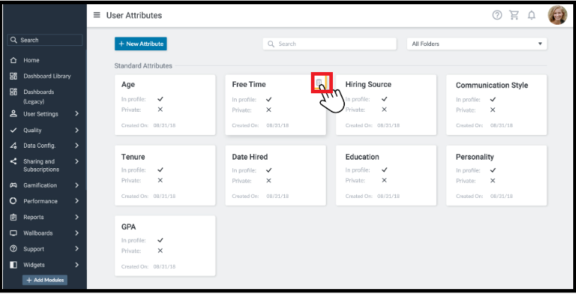The image size is (576, 294).
Task: Expand the Quality submenu arrow
Action: (77, 130)
